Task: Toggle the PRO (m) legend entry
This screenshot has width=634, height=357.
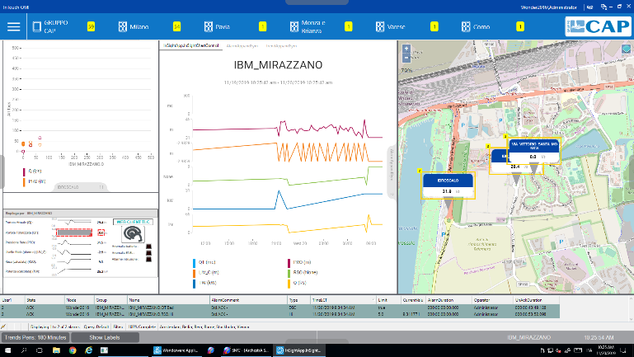Action: click(x=299, y=262)
